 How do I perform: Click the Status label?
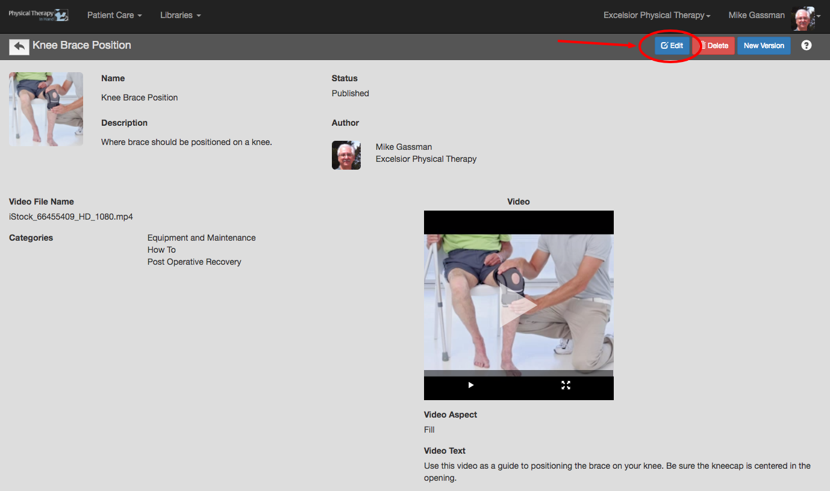(345, 78)
